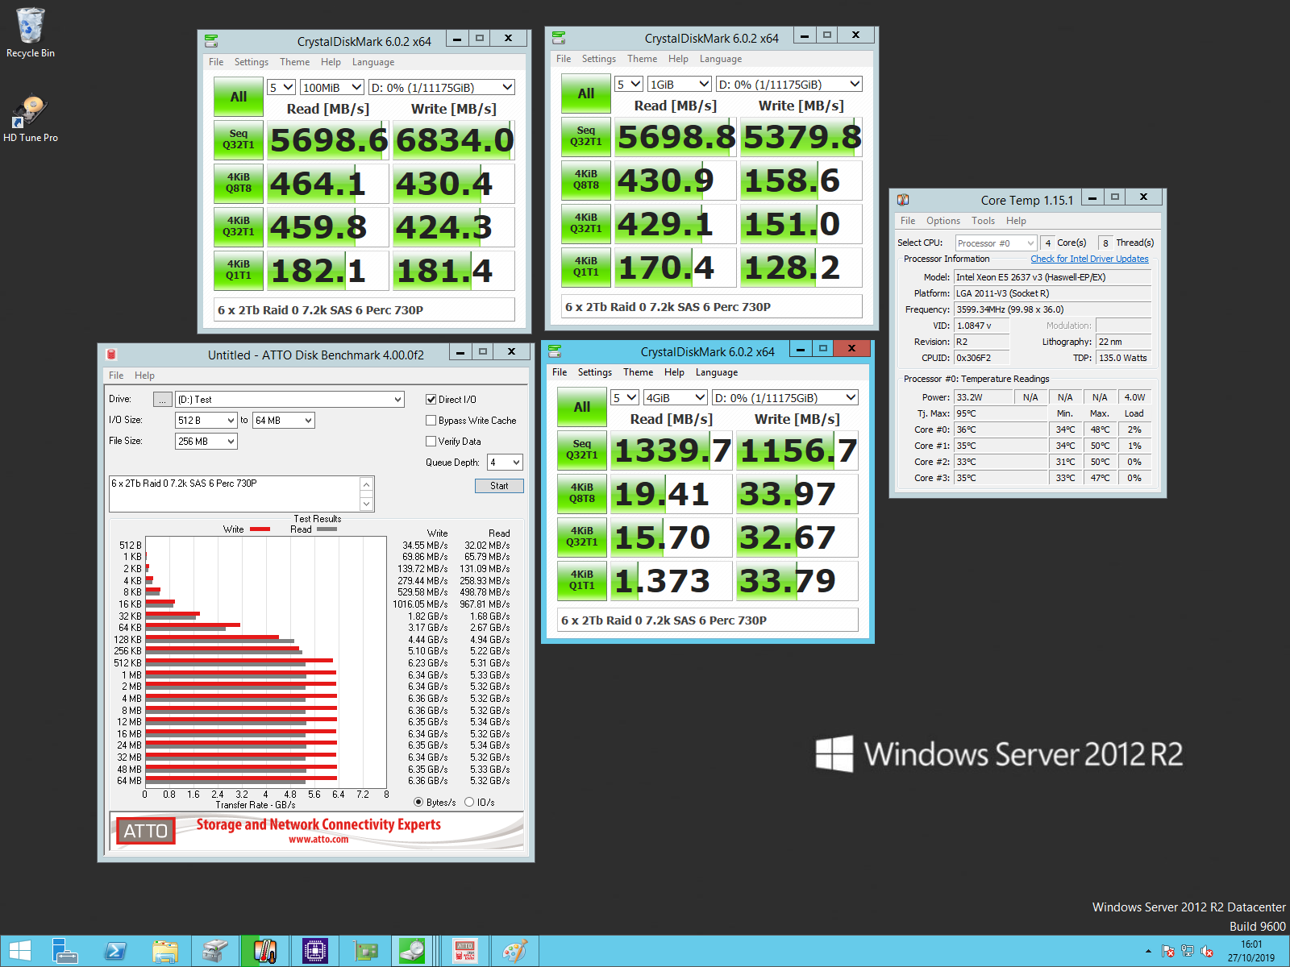
Task: Open Settings menu in 4GiB CrystalDiskMark
Action: click(x=595, y=372)
